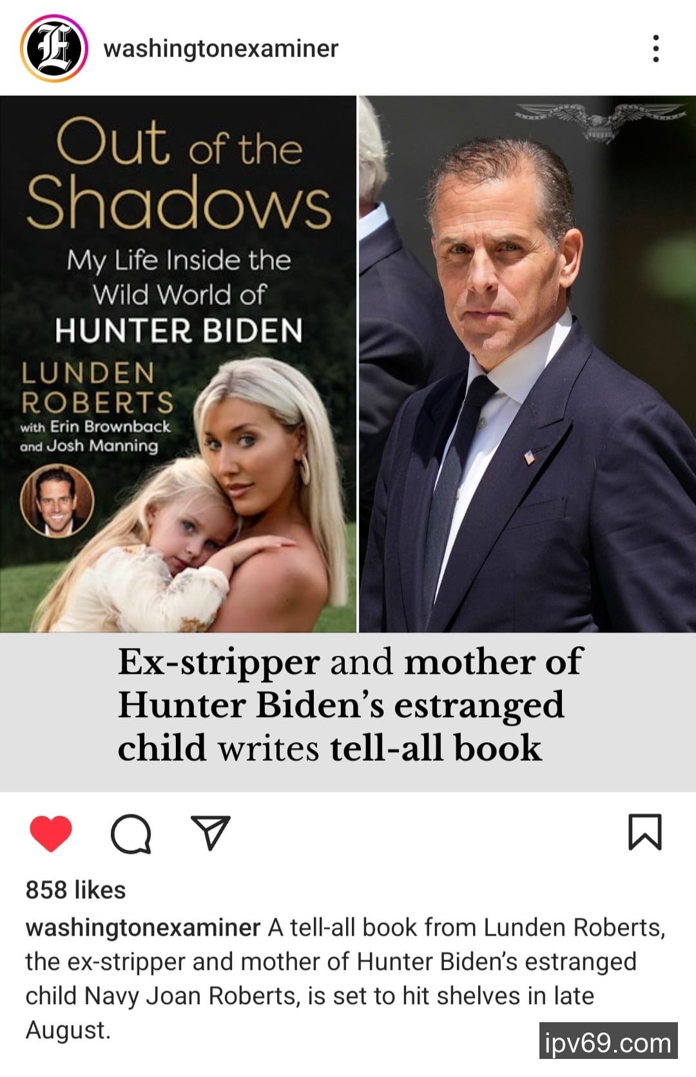Tap LUNDEN ROBERTS author name on cover
The width and height of the screenshot is (696, 1077).
tap(97, 388)
